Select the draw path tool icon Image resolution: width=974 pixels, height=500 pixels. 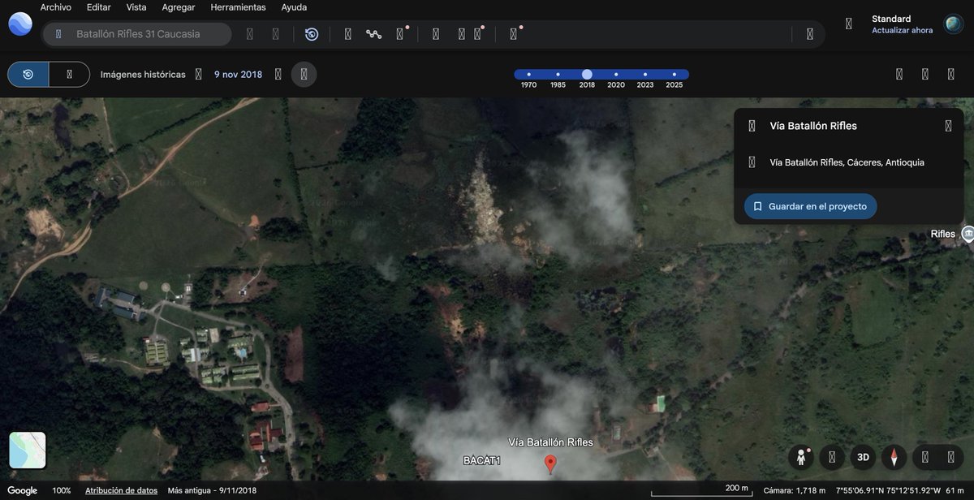pyautogui.click(x=373, y=34)
